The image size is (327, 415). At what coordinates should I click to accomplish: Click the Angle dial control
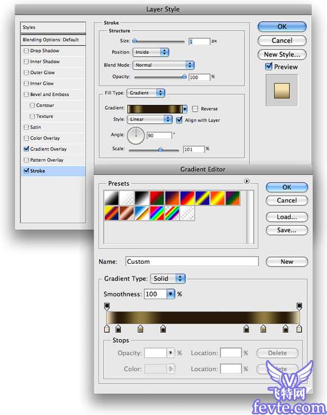136,136
